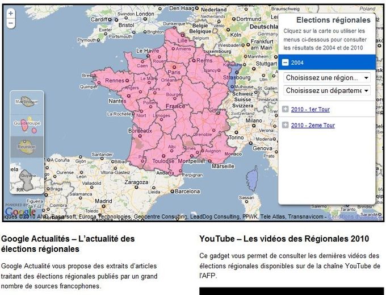386x295 pixels.
Task: Click the Madrid city marker
Action: click(104, 206)
